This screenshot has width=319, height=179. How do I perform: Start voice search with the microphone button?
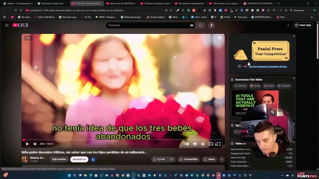click(211, 25)
